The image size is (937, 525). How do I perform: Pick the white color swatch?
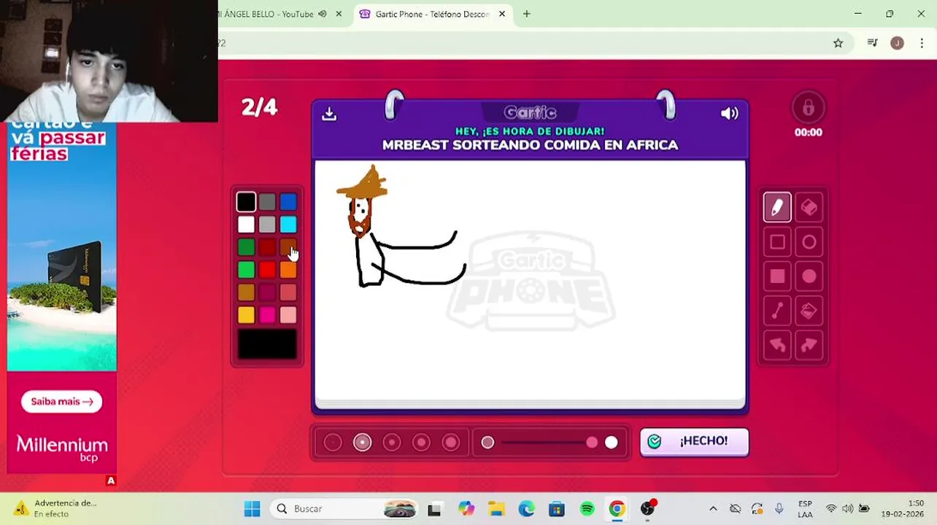(246, 225)
